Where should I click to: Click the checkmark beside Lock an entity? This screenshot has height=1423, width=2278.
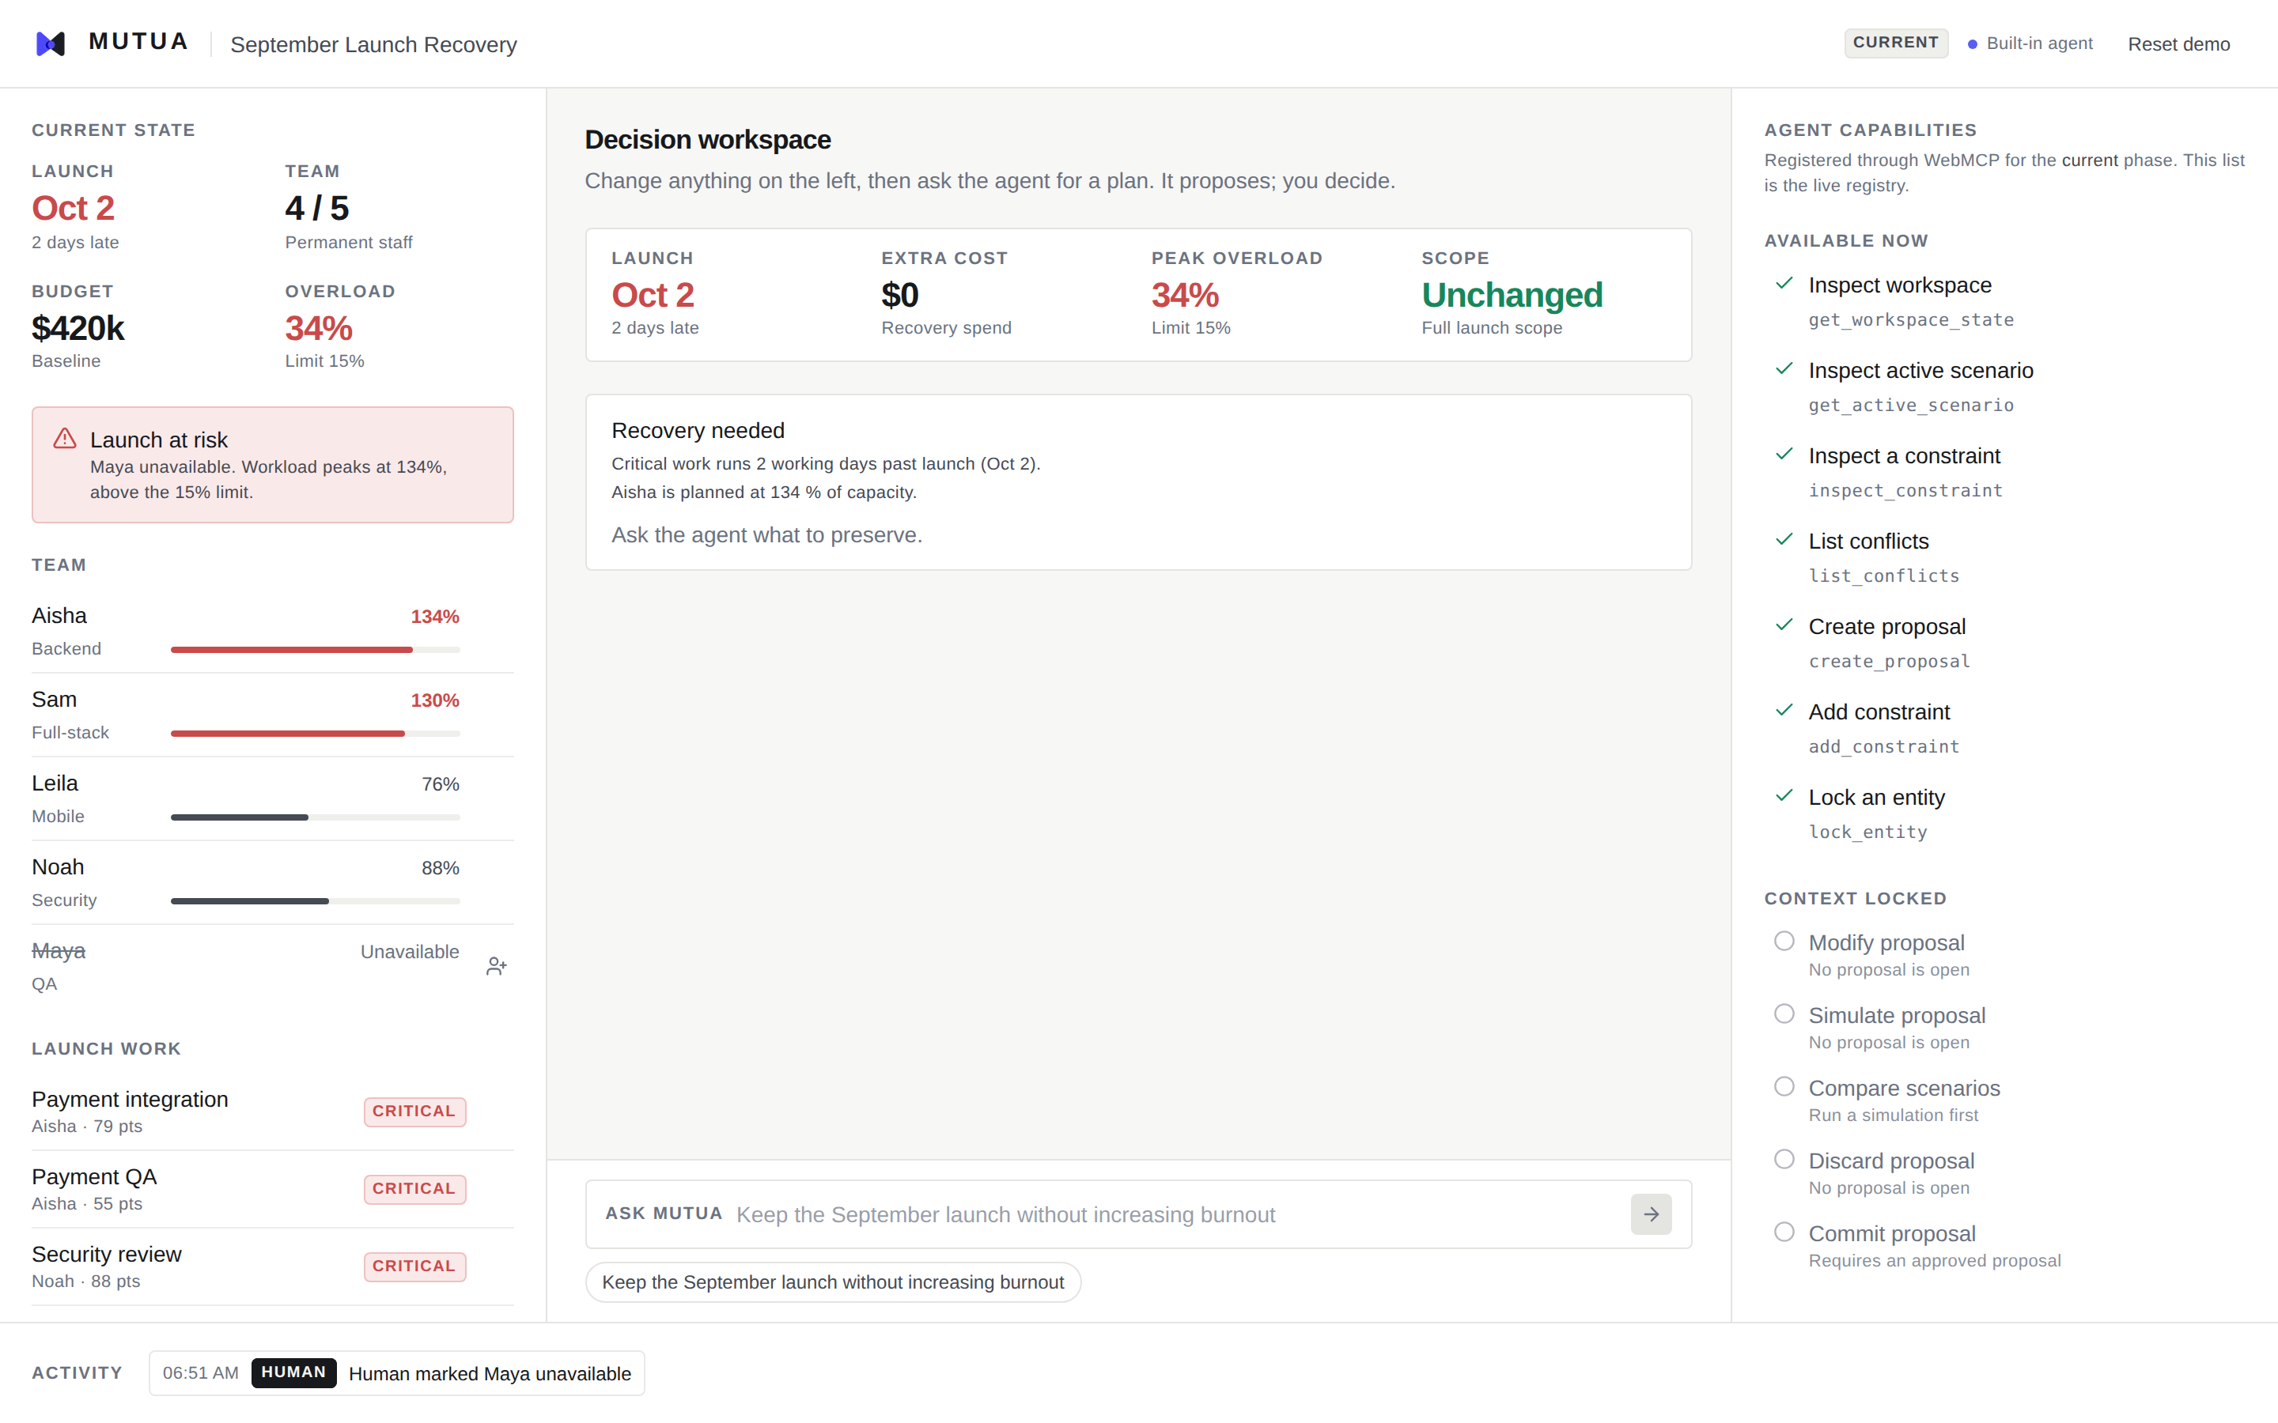(x=1784, y=795)
